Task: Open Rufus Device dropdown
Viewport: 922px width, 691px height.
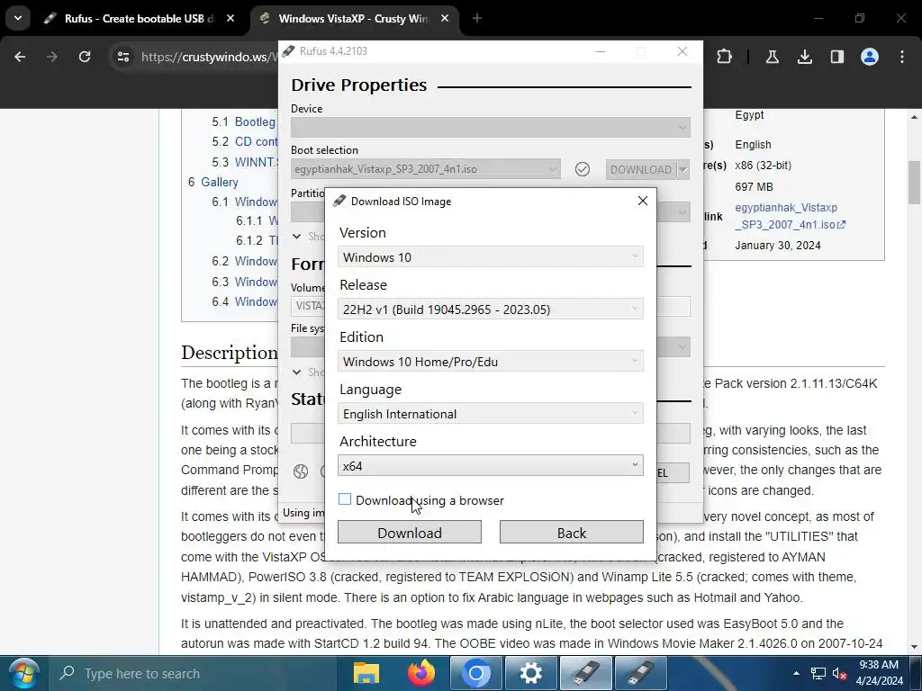Action: 491,127
